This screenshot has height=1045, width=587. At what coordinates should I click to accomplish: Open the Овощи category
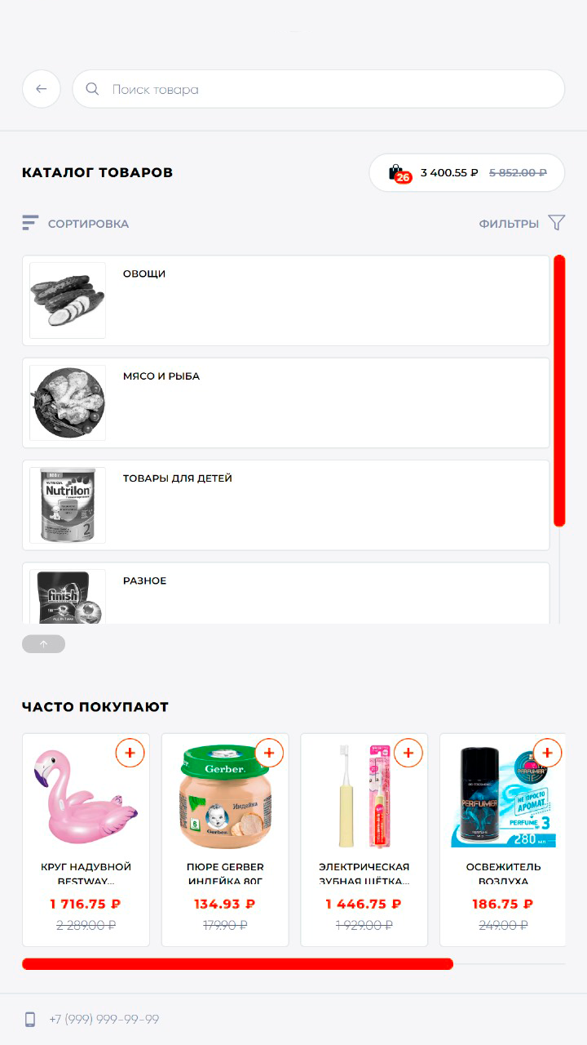tap(286, 300)
